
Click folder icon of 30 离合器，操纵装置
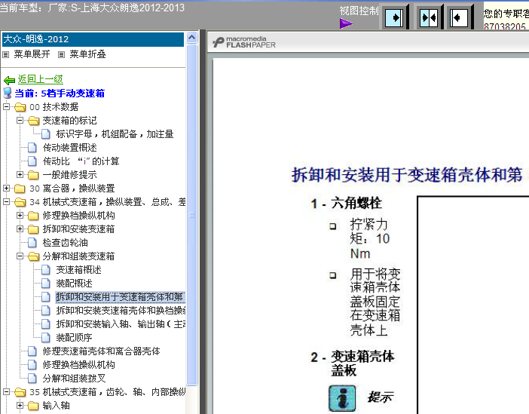click(x=20, y=189)
